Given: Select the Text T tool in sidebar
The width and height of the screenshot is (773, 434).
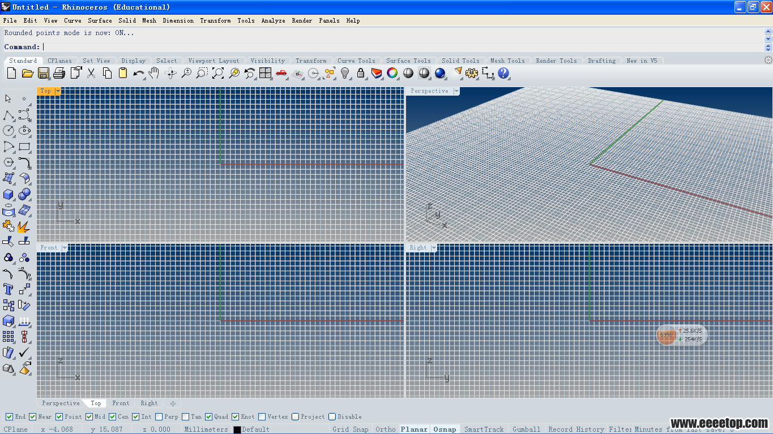Looking at the screenshot, I should (8, 289).
